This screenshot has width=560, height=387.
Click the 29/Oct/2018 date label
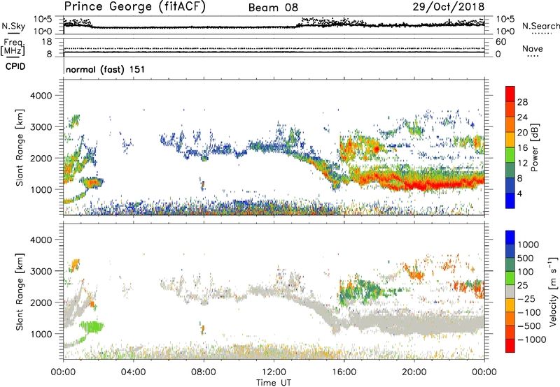click(449, 7)
